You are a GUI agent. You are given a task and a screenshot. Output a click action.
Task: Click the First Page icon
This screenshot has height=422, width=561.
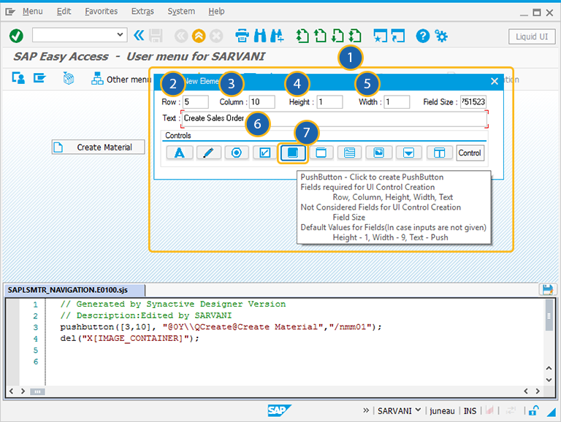point(302,36)
